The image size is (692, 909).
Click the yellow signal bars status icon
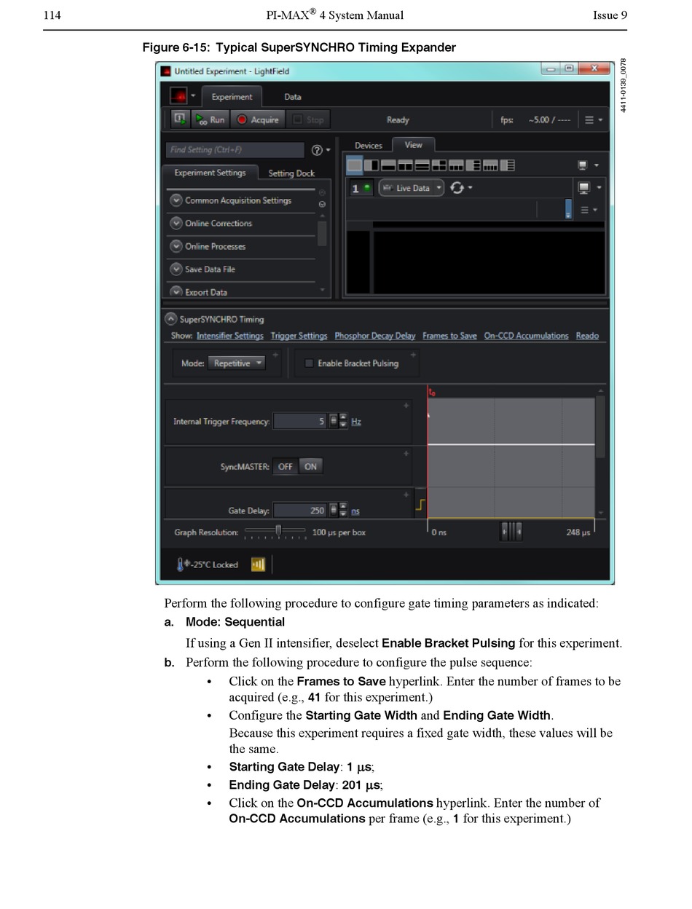click(258, 564)
